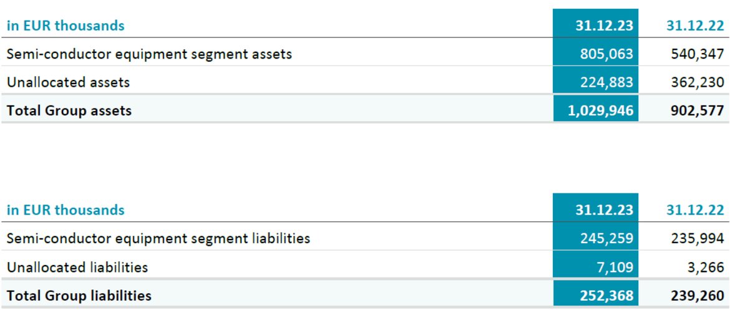Select the 31.12.22 header in assets table
This screenshot has height=310, width=730.
click(x=695, y=25)
